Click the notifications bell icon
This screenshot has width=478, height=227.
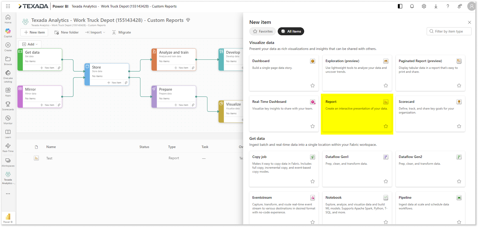[x=412, y=6]
